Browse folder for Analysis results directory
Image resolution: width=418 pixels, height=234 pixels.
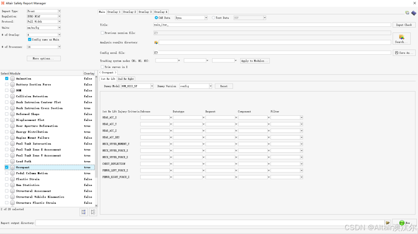point(156,43)
